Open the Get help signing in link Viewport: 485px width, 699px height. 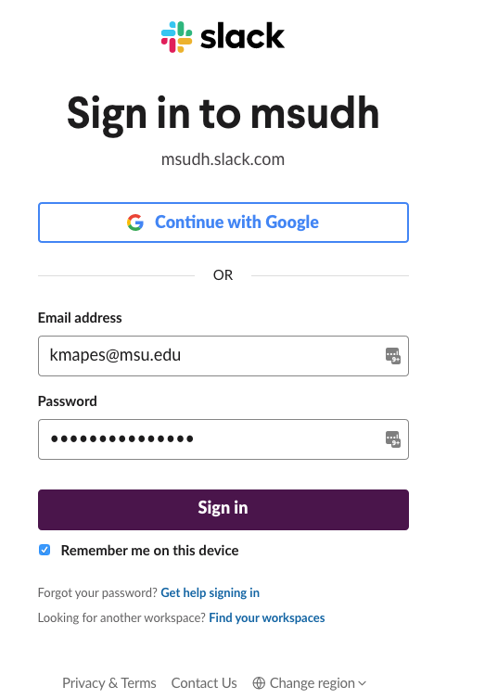pyautogui.click(x=210, y=592)
